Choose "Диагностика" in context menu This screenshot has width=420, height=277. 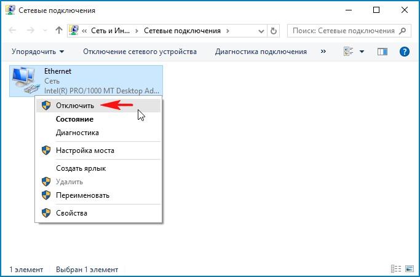[98, 133]
